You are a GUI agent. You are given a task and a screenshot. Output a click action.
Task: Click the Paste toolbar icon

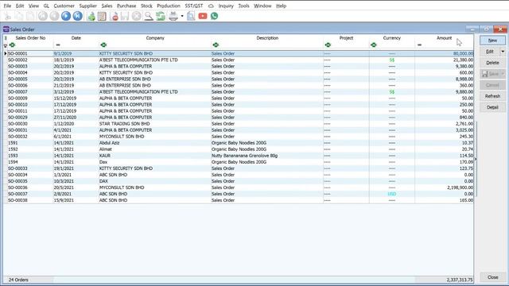click(30, 16)
